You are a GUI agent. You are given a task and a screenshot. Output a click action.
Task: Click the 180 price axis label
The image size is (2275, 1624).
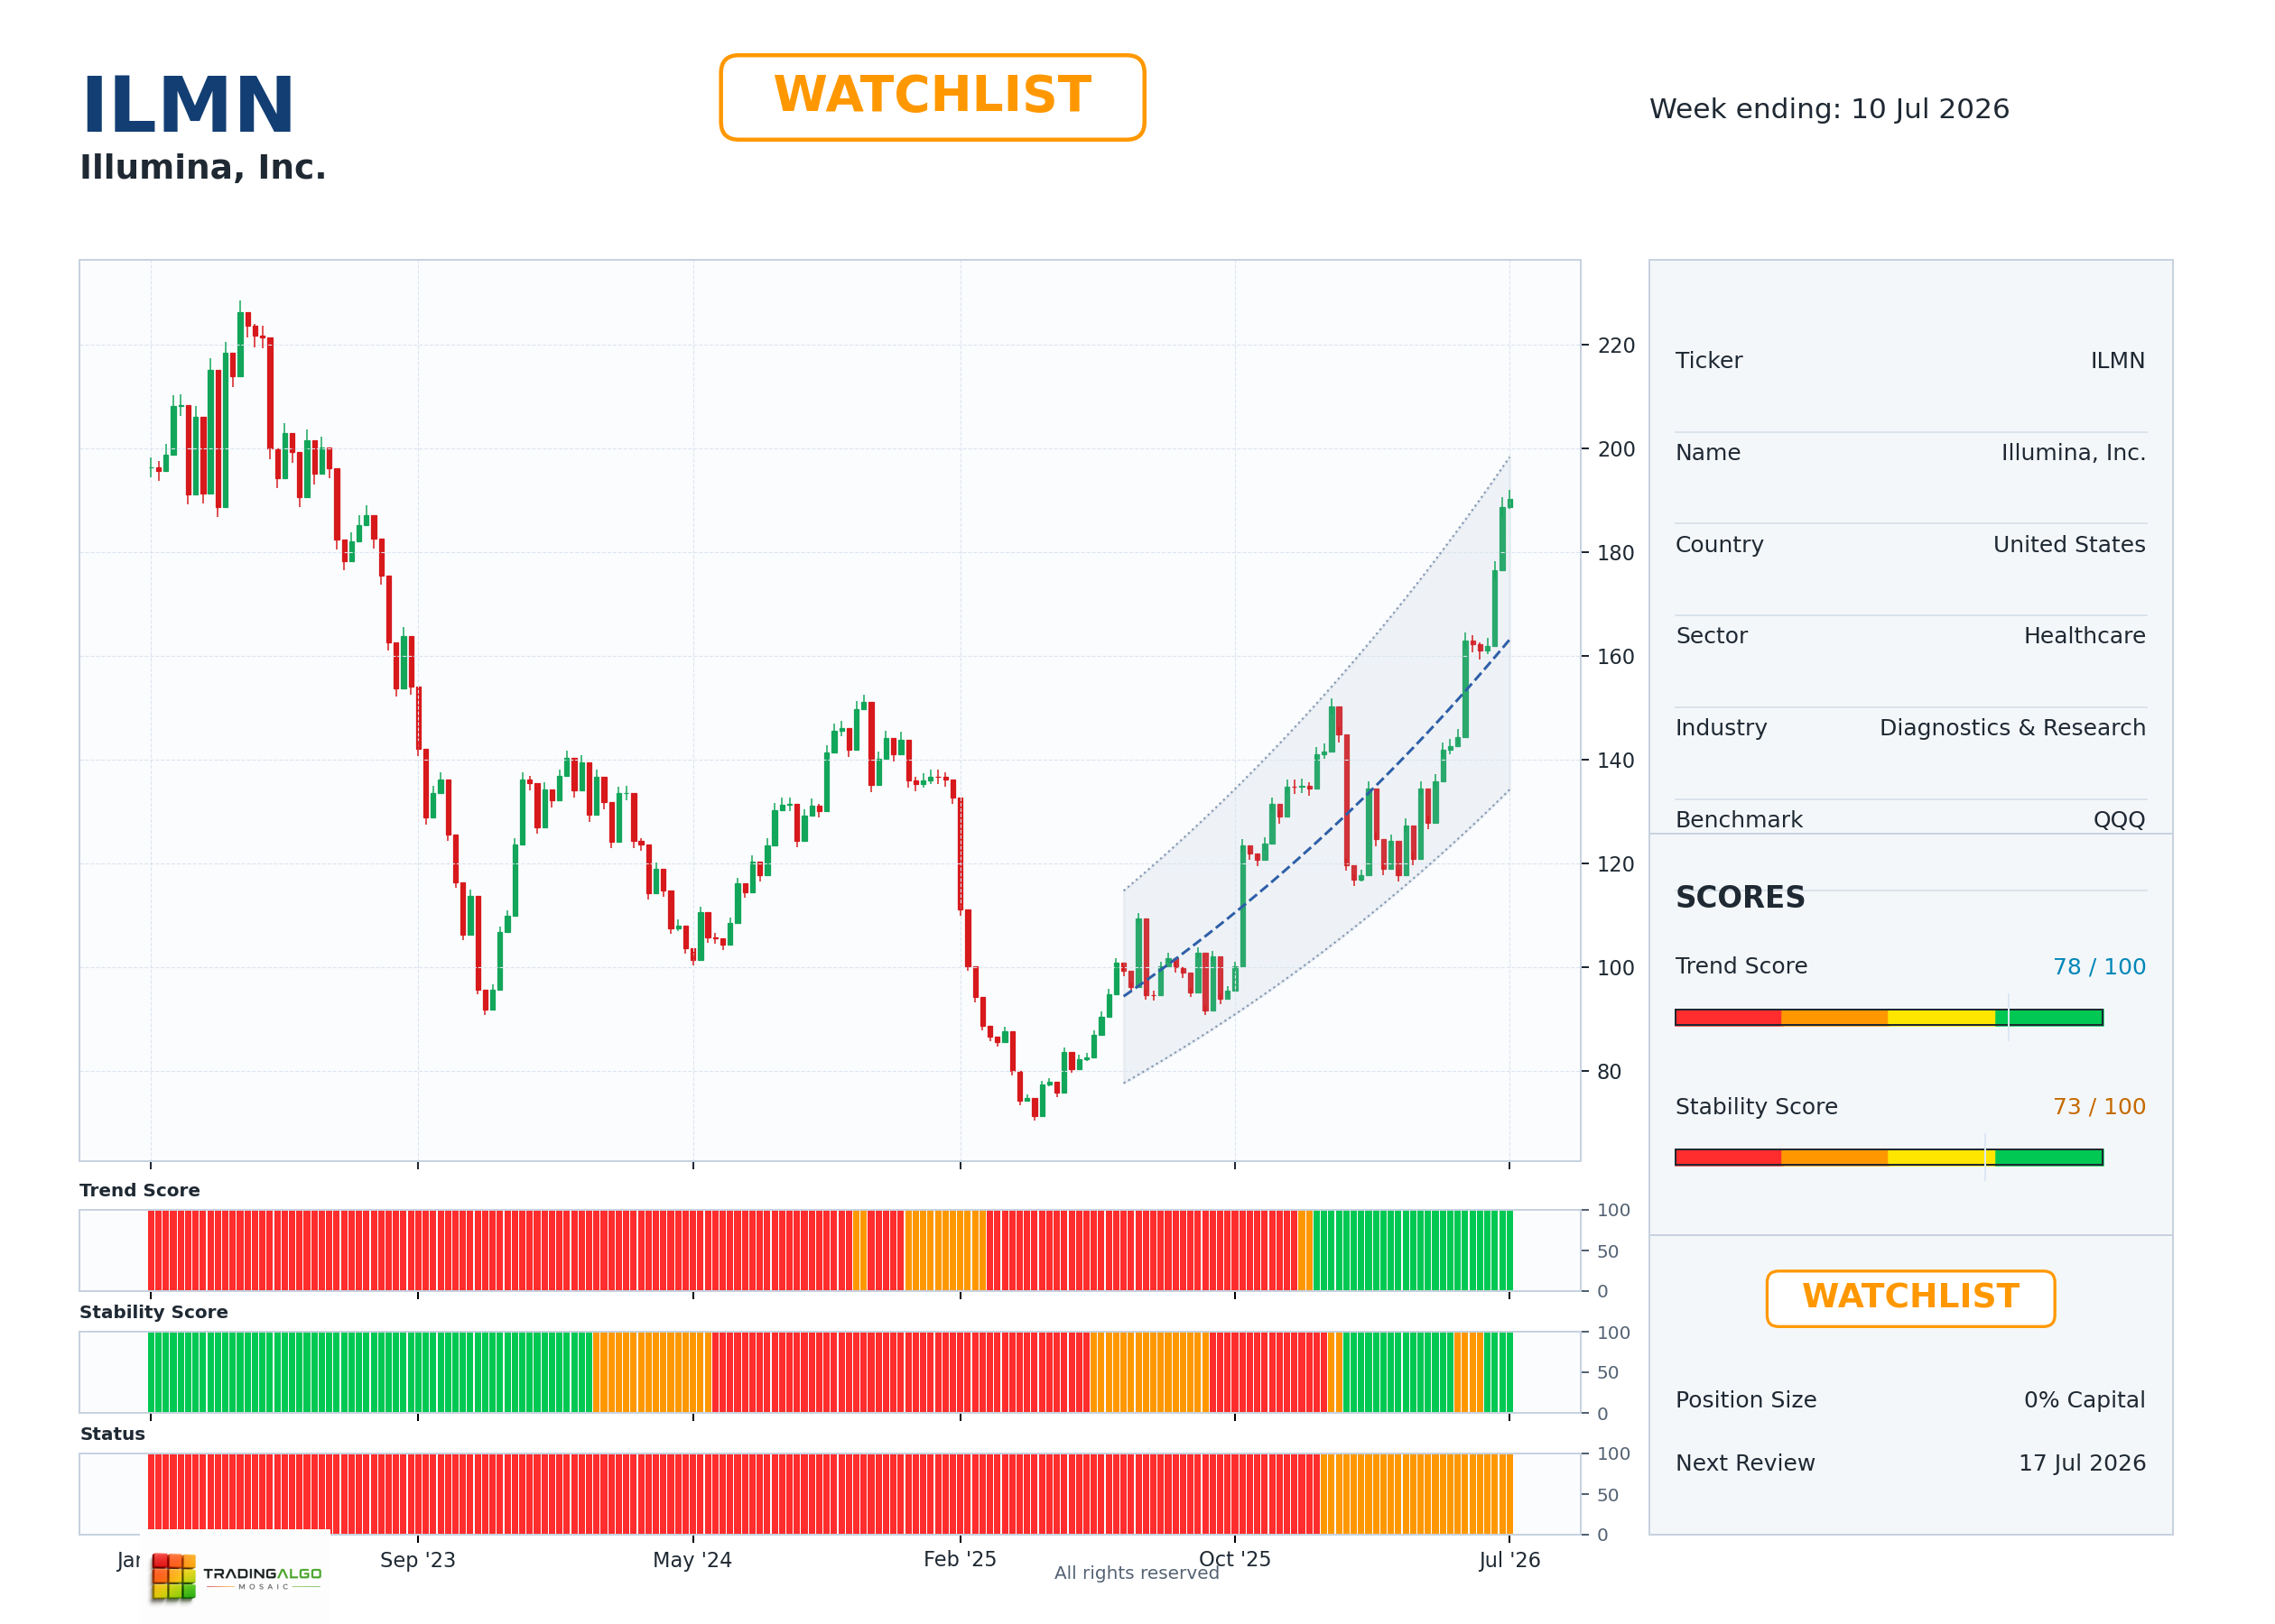click(x=1616, y=553)
